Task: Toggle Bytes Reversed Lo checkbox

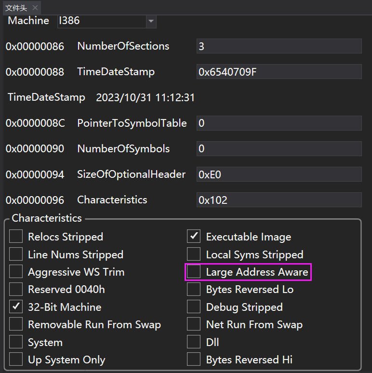Action: pos(194,289)
